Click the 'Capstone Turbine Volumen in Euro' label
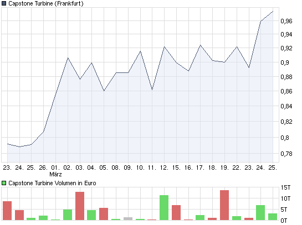302x225 pixels. (52, 183)
